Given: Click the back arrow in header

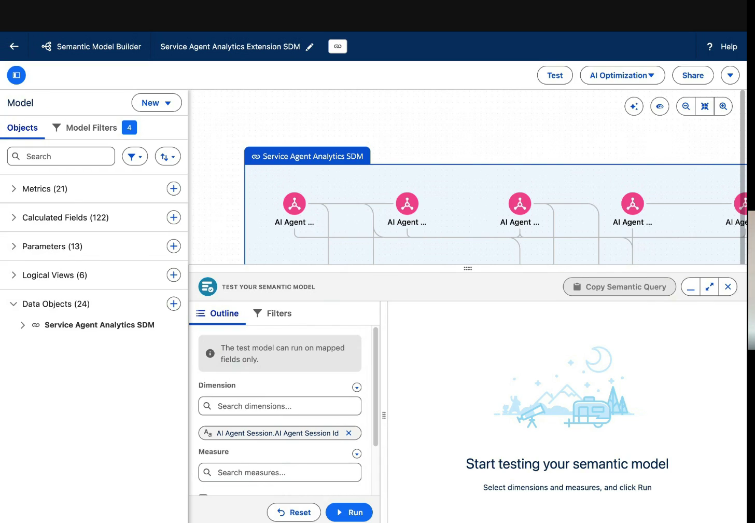Looking at the screenshot, I should pos(14,46).
